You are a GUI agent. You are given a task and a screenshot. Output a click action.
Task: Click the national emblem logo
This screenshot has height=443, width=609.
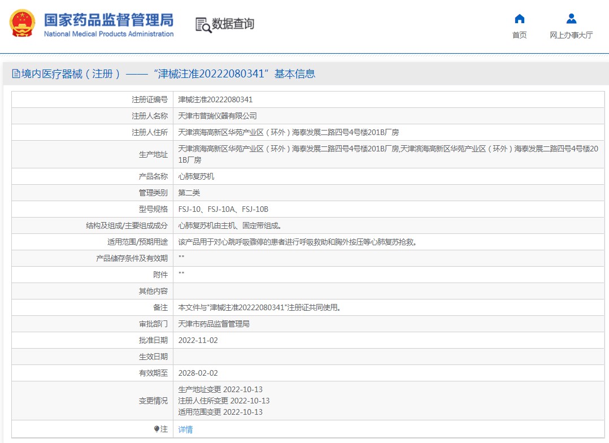[22, 23]
